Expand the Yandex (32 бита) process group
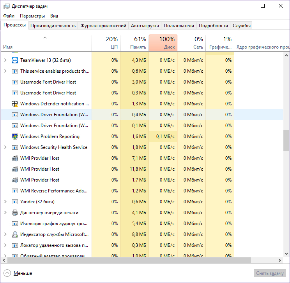This screenshot has height=283, width=290. click(x=5, y=202)
